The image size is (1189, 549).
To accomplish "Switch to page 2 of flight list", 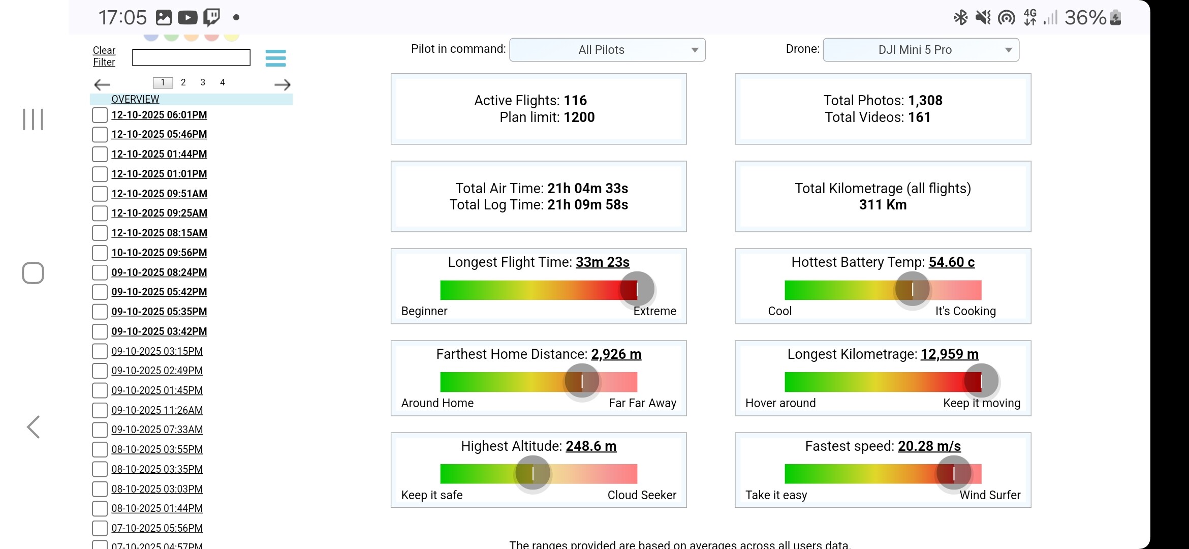I will coord(183,82).
